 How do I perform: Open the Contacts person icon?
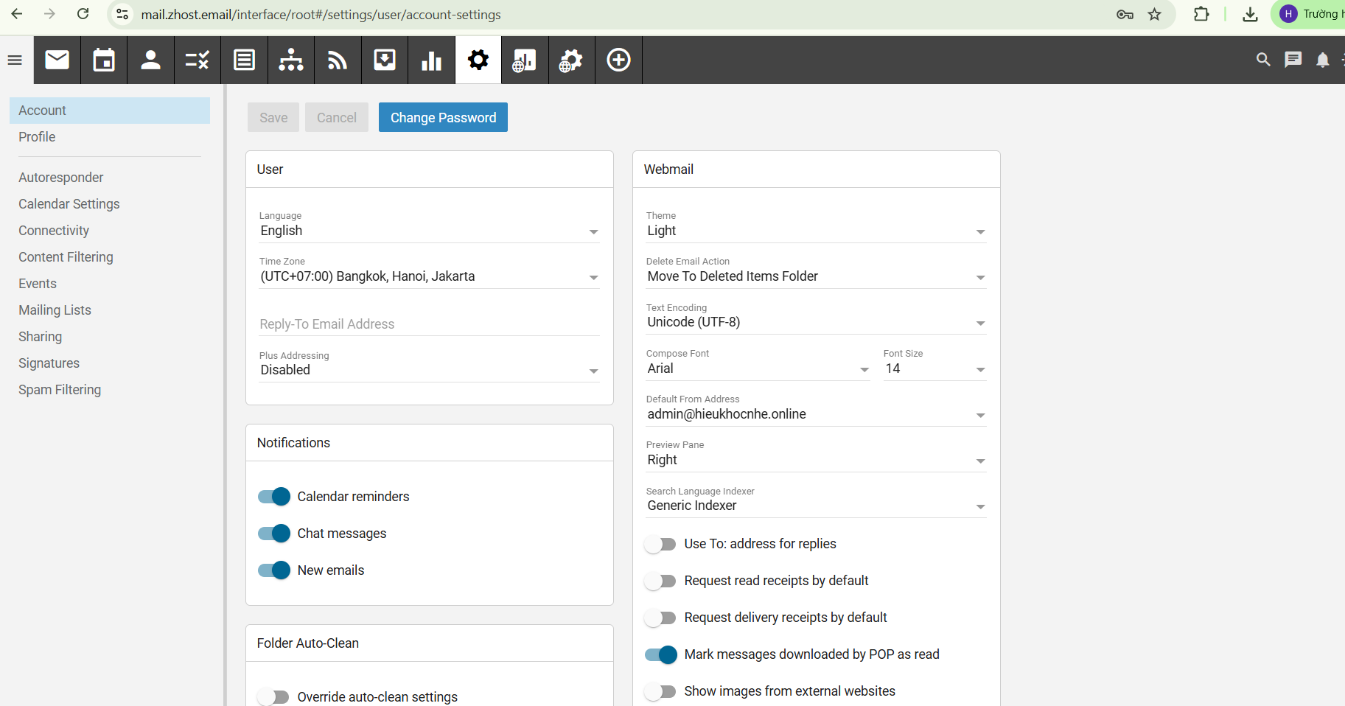(150, 60)
